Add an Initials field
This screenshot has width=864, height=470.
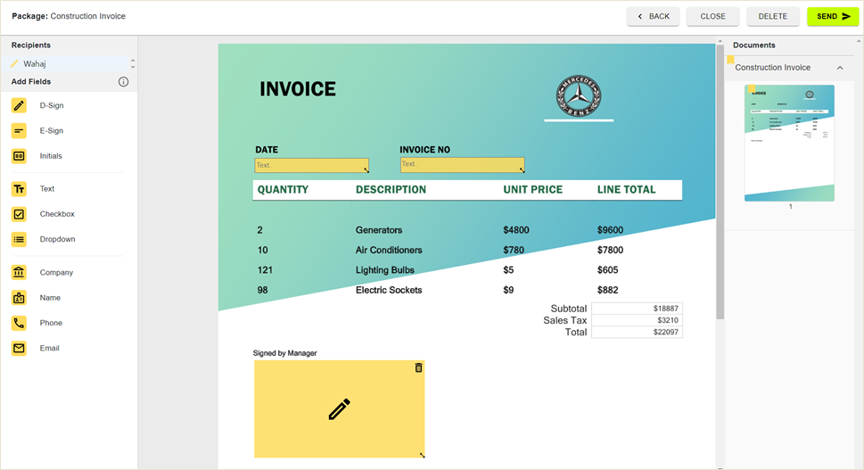(19, 156)
